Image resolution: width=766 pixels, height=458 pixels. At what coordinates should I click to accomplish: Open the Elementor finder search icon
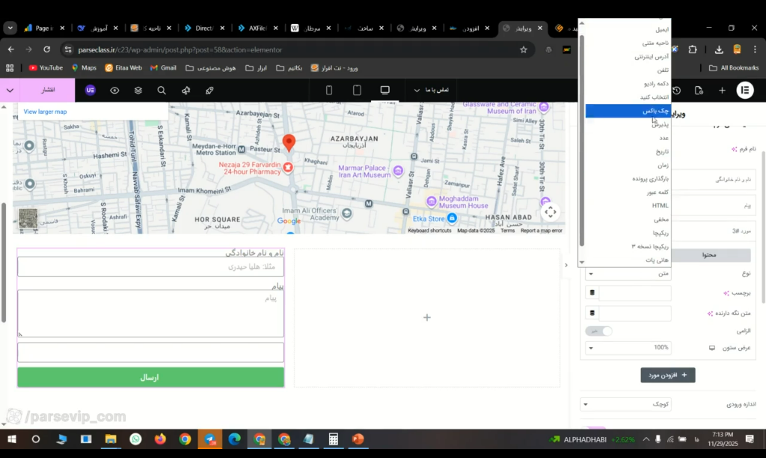[x=162, y=91]
